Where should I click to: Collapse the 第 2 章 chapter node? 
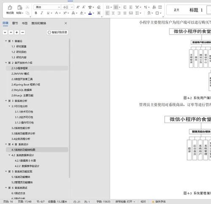pos(6,63)
